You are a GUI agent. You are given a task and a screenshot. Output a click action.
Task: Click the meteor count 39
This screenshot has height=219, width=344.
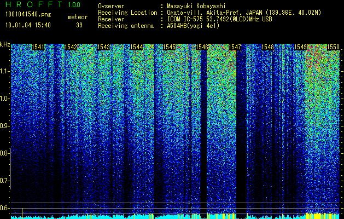(x=79, y=25)
